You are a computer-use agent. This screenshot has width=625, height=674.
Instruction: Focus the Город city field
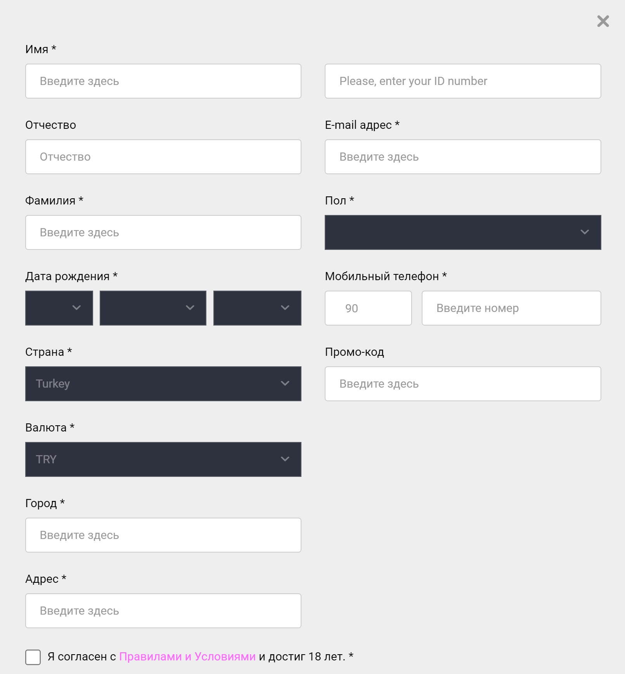click(163, 535)
